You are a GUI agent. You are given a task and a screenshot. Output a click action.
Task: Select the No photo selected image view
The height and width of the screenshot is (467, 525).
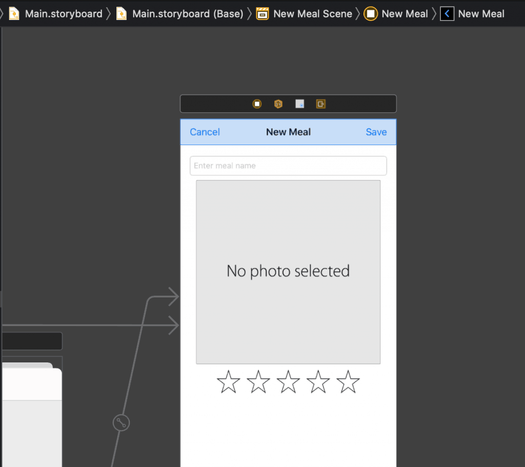(288, 272)
